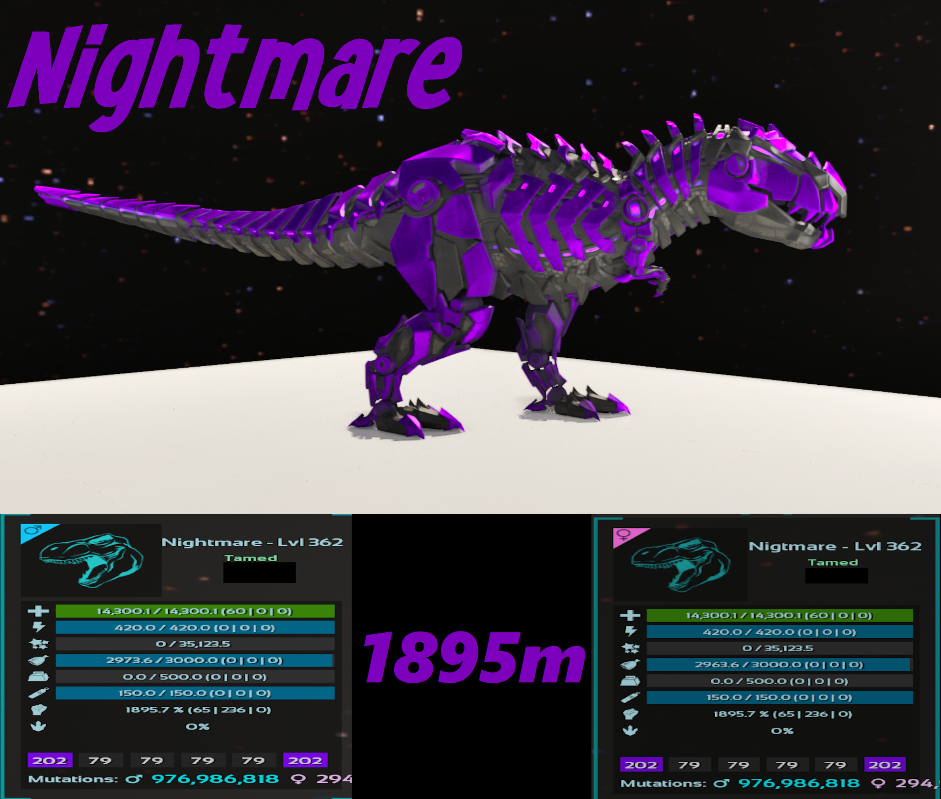Click the green health bar in male panel
The image size is (941, 799).
195,611
